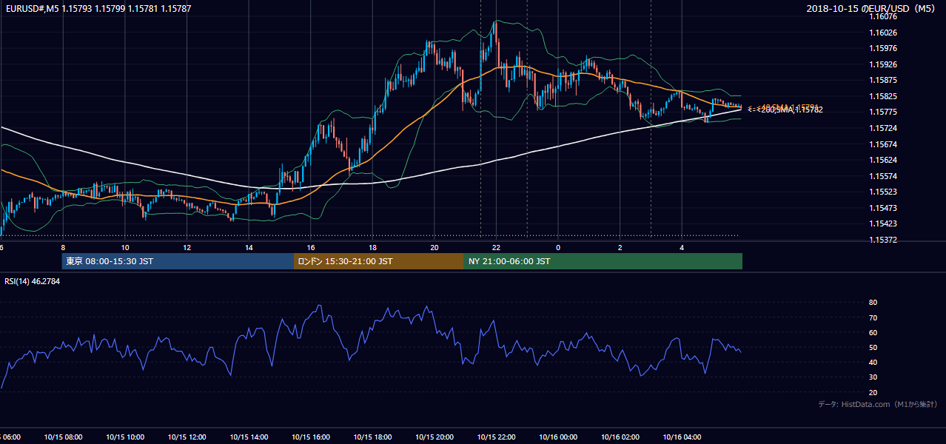Click the RSI 30 level label
This screenshot has height=444, width=946.
click(873, 377)
